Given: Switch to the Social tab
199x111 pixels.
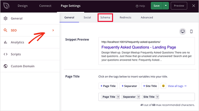Looking at the screenshot, I should [x=87, y=17].
